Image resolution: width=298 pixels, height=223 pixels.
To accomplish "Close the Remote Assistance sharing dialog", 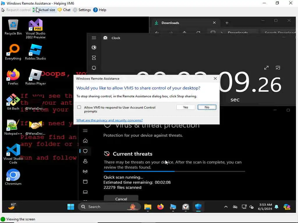I will (x=215, y=78).
